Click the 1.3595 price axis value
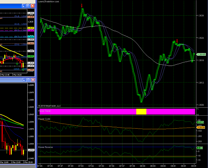Screen dimensions: 208x168 coord(31,122)
